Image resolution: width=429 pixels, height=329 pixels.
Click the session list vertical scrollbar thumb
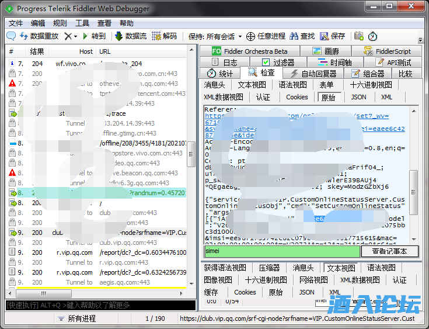(x=191, y=154)
